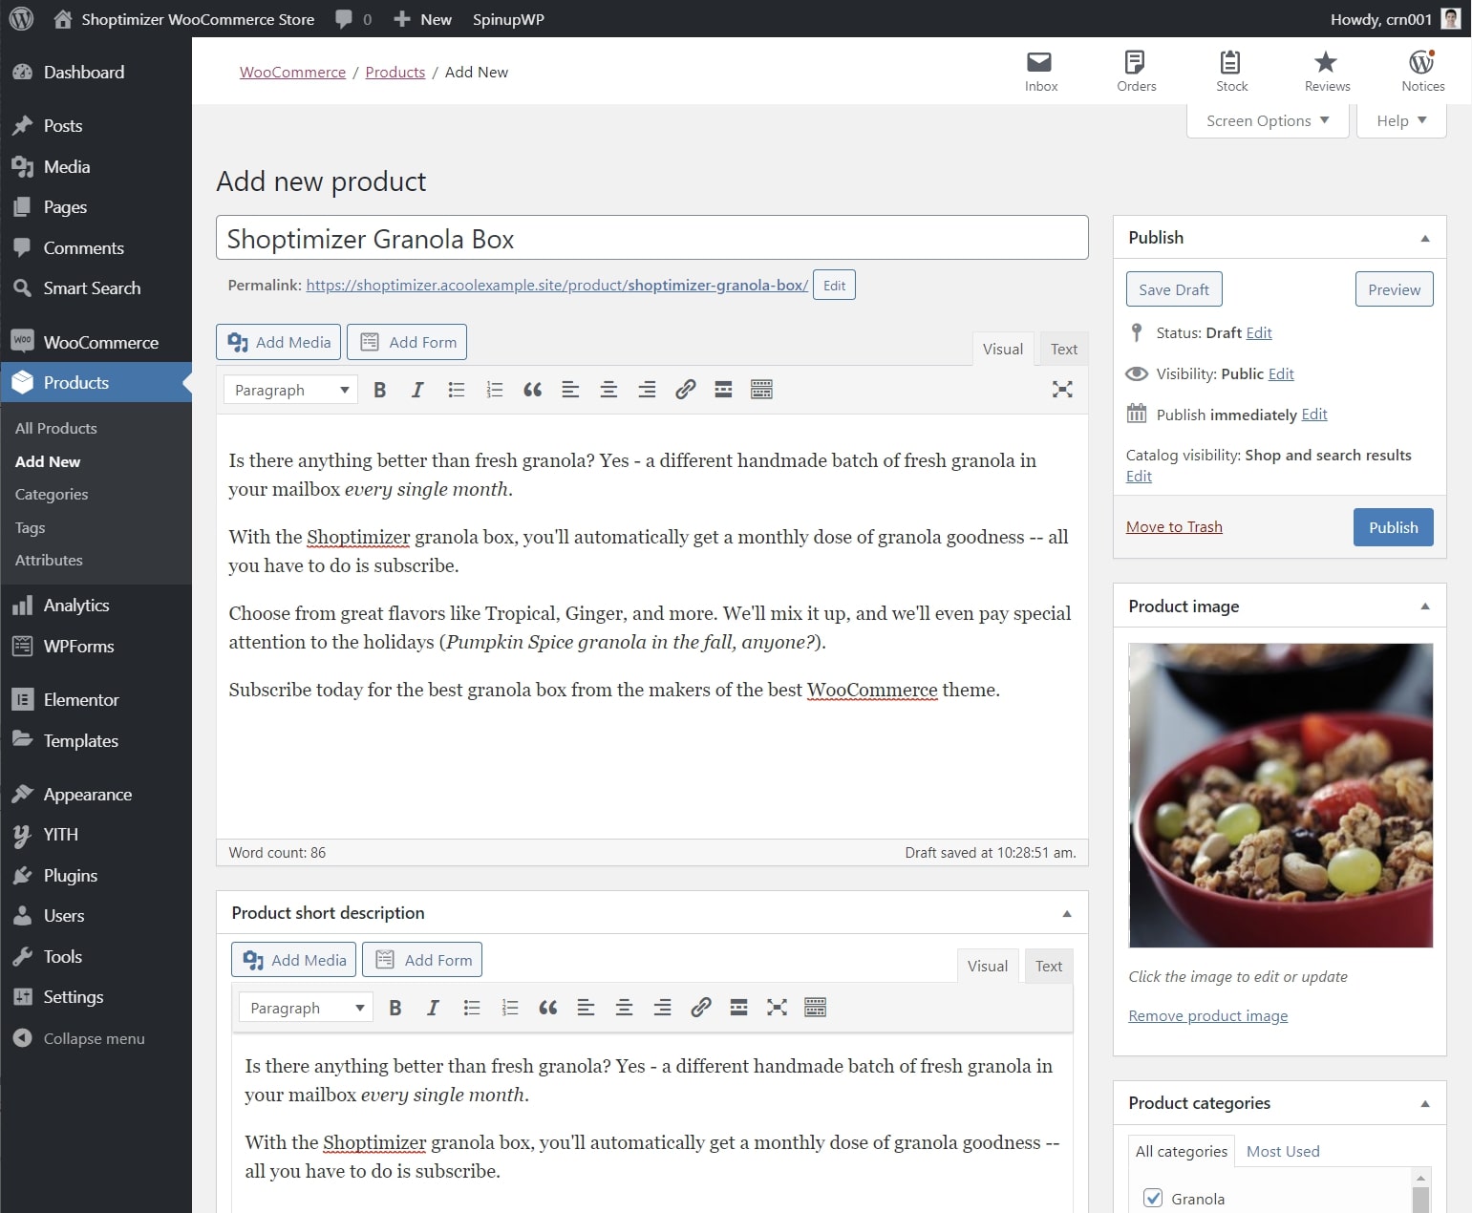
Task: Align right in main description editor
Action: 647,390
